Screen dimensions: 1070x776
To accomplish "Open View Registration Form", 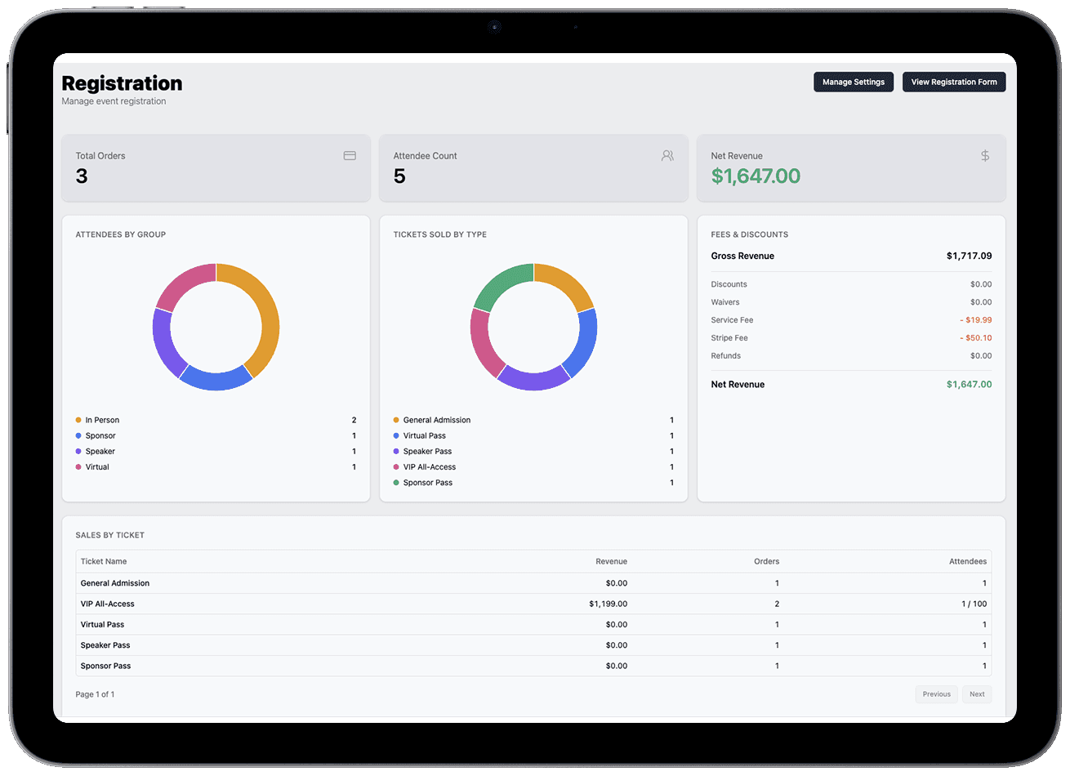I will (x=954, y=82).
